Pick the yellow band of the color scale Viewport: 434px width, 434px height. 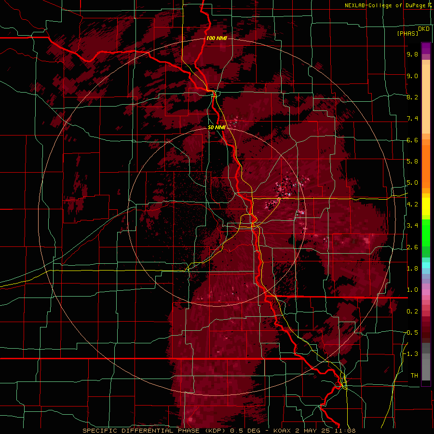426,206
